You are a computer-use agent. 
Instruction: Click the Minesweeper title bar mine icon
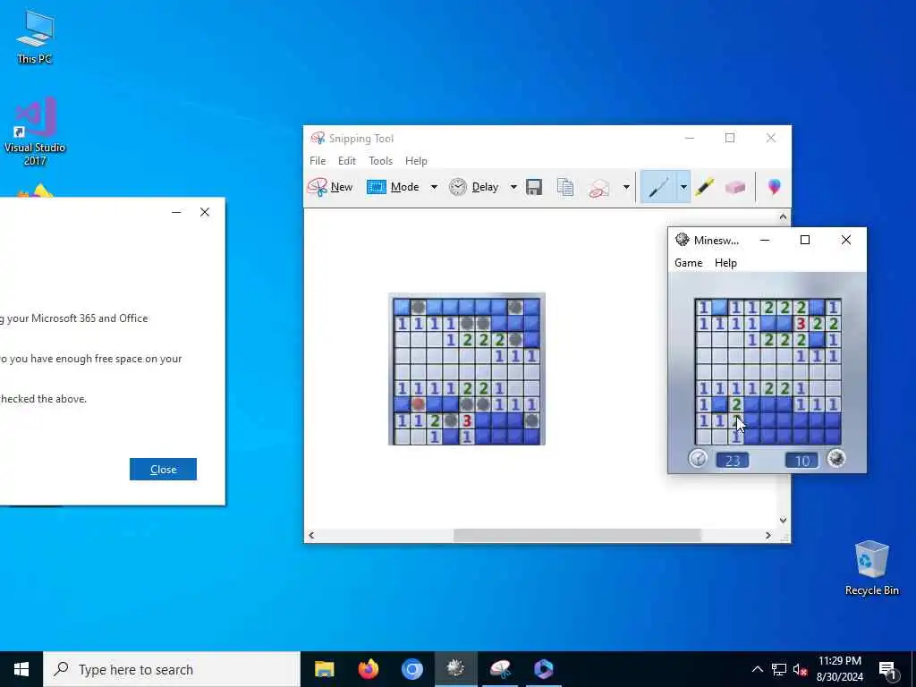pyautogui.click(x=682, y=240)
